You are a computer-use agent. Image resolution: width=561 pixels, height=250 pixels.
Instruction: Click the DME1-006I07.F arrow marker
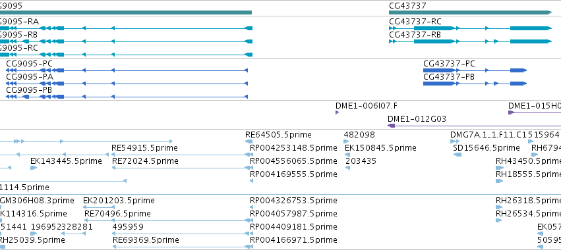pos(337,113)
